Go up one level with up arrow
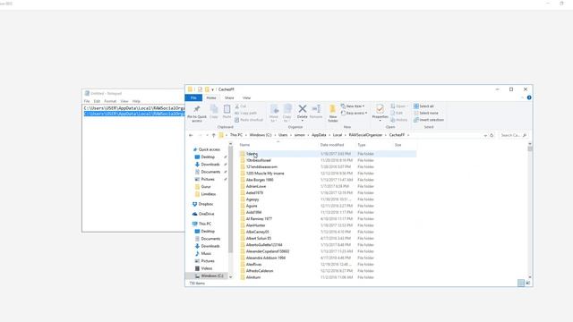The width and height of the screenshot is (573, 322). pos(214,135)
